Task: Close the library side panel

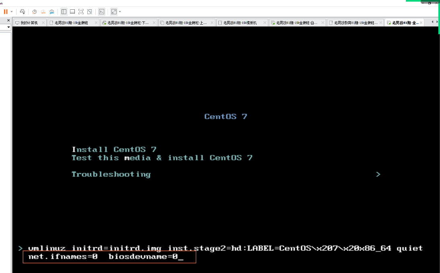Action: [x=8, y=20]
